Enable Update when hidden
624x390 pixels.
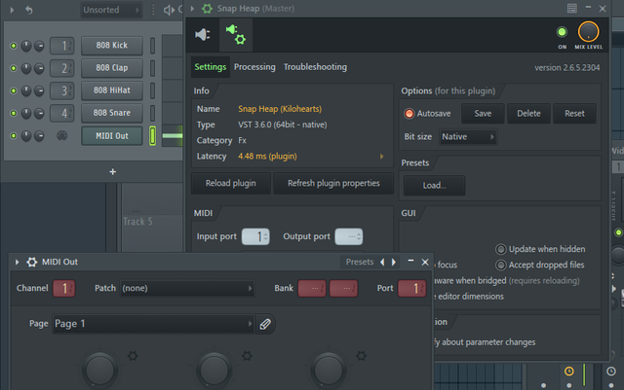(x=500, y=249)
